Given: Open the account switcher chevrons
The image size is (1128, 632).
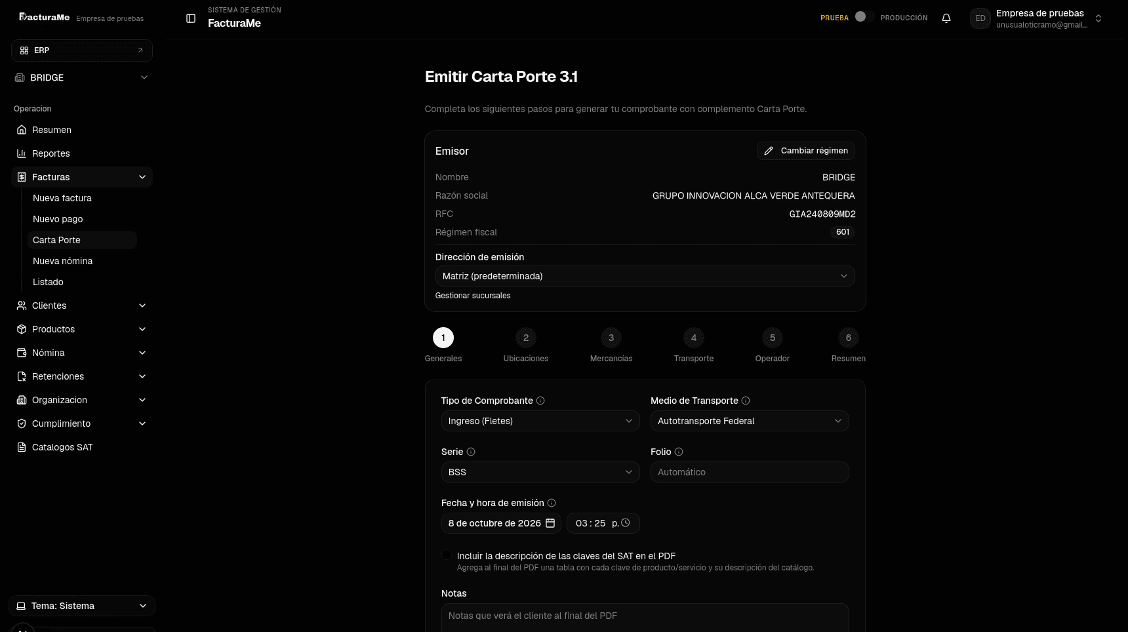Looking at the screenshot, I should point(1098,18).
